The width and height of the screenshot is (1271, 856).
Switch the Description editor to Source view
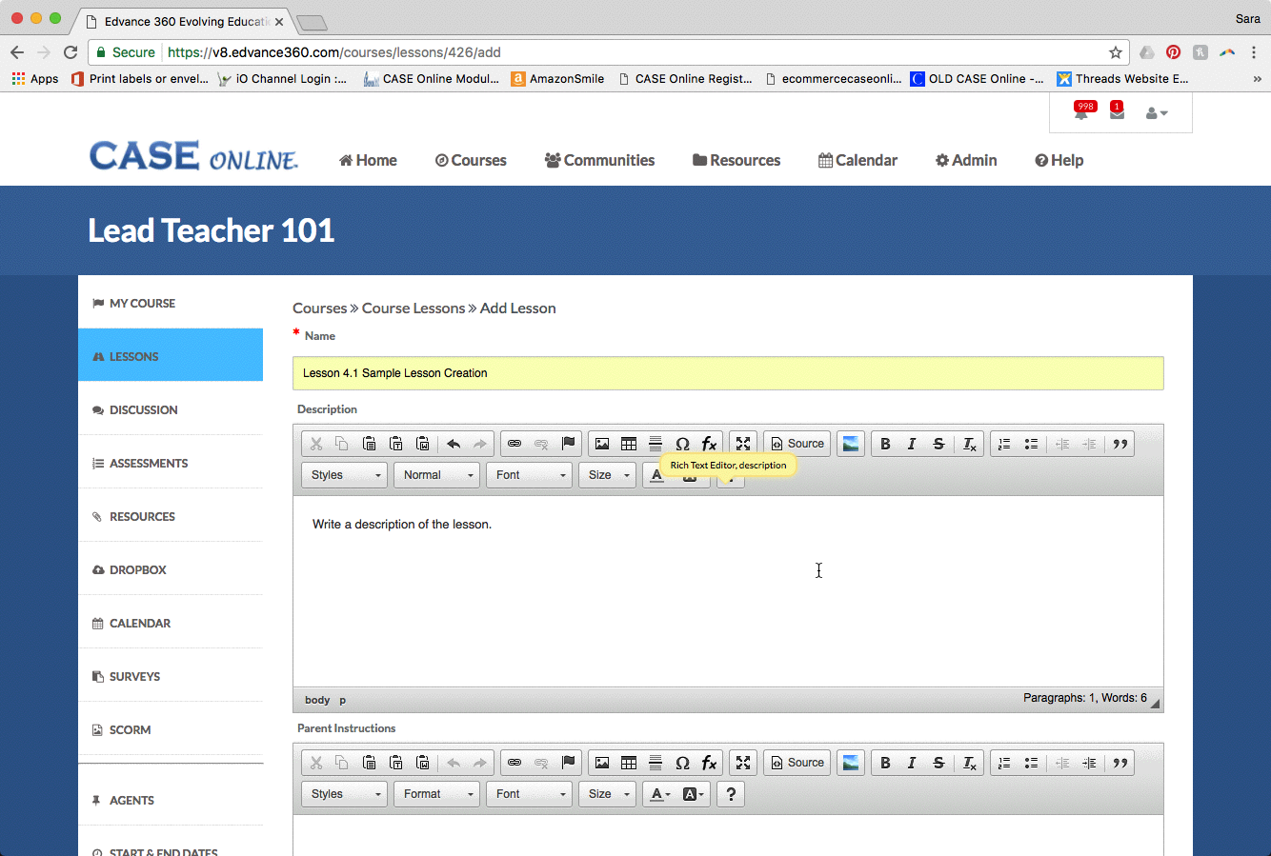point(797,444)
